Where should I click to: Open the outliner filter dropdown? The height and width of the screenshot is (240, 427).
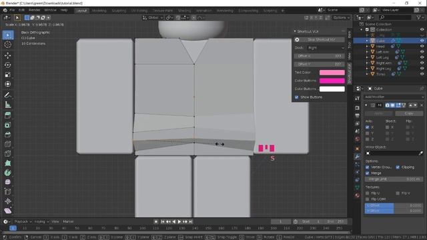point(420,17)
